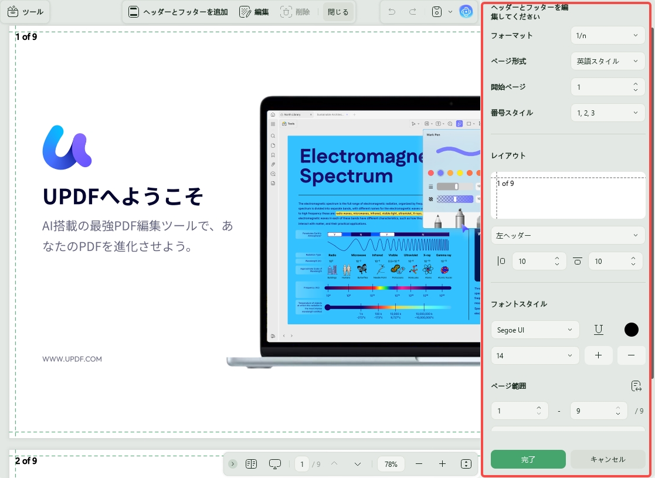Screen dimensions: 655x478
Task: Click the current page number field
Action: tap(302, 464)
